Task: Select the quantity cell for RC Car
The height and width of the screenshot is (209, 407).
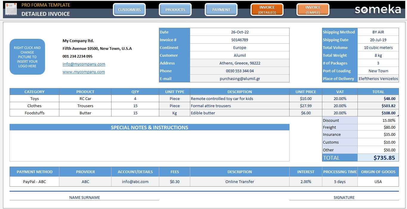Action: click(x=135, y=99)
